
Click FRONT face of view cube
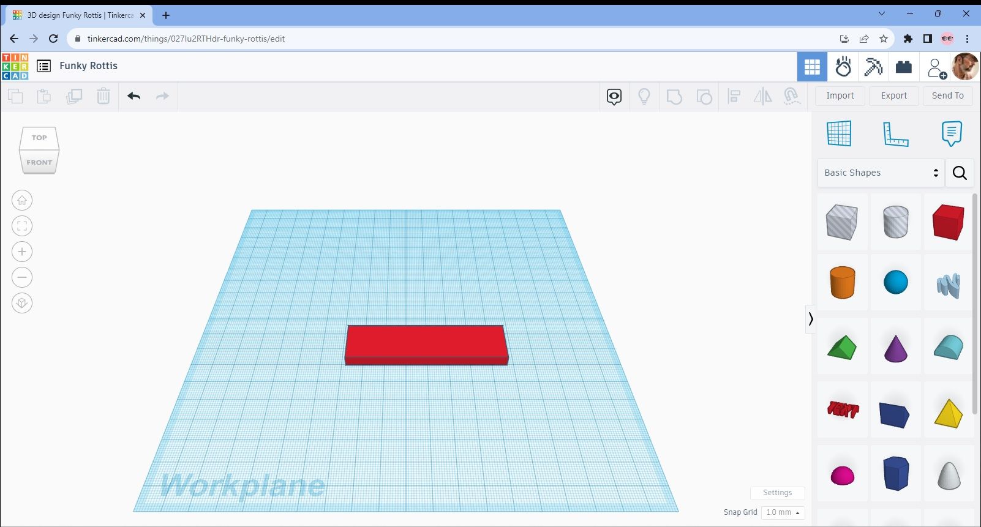point(39,162)
